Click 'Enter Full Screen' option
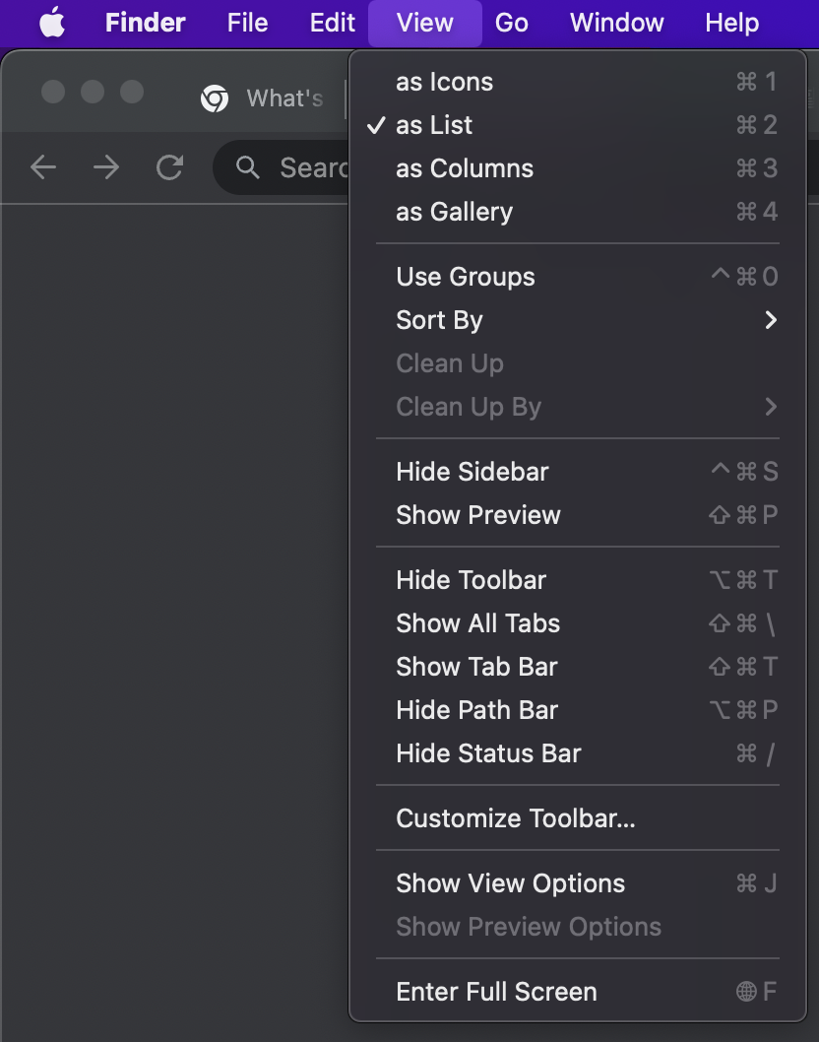Viewport: 819px width, 1042px height. pyautogui.click(x=496, y=992)
